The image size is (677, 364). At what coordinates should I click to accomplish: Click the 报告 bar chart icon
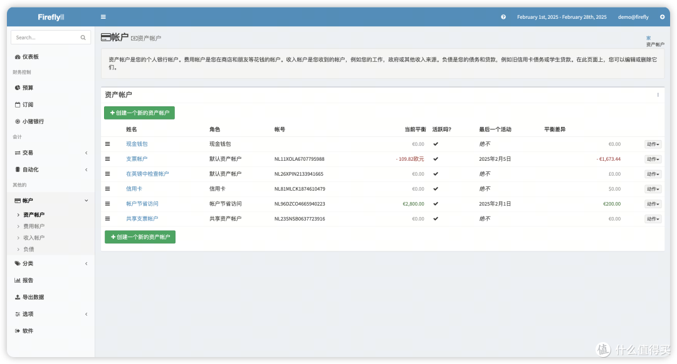pos(18,280)
